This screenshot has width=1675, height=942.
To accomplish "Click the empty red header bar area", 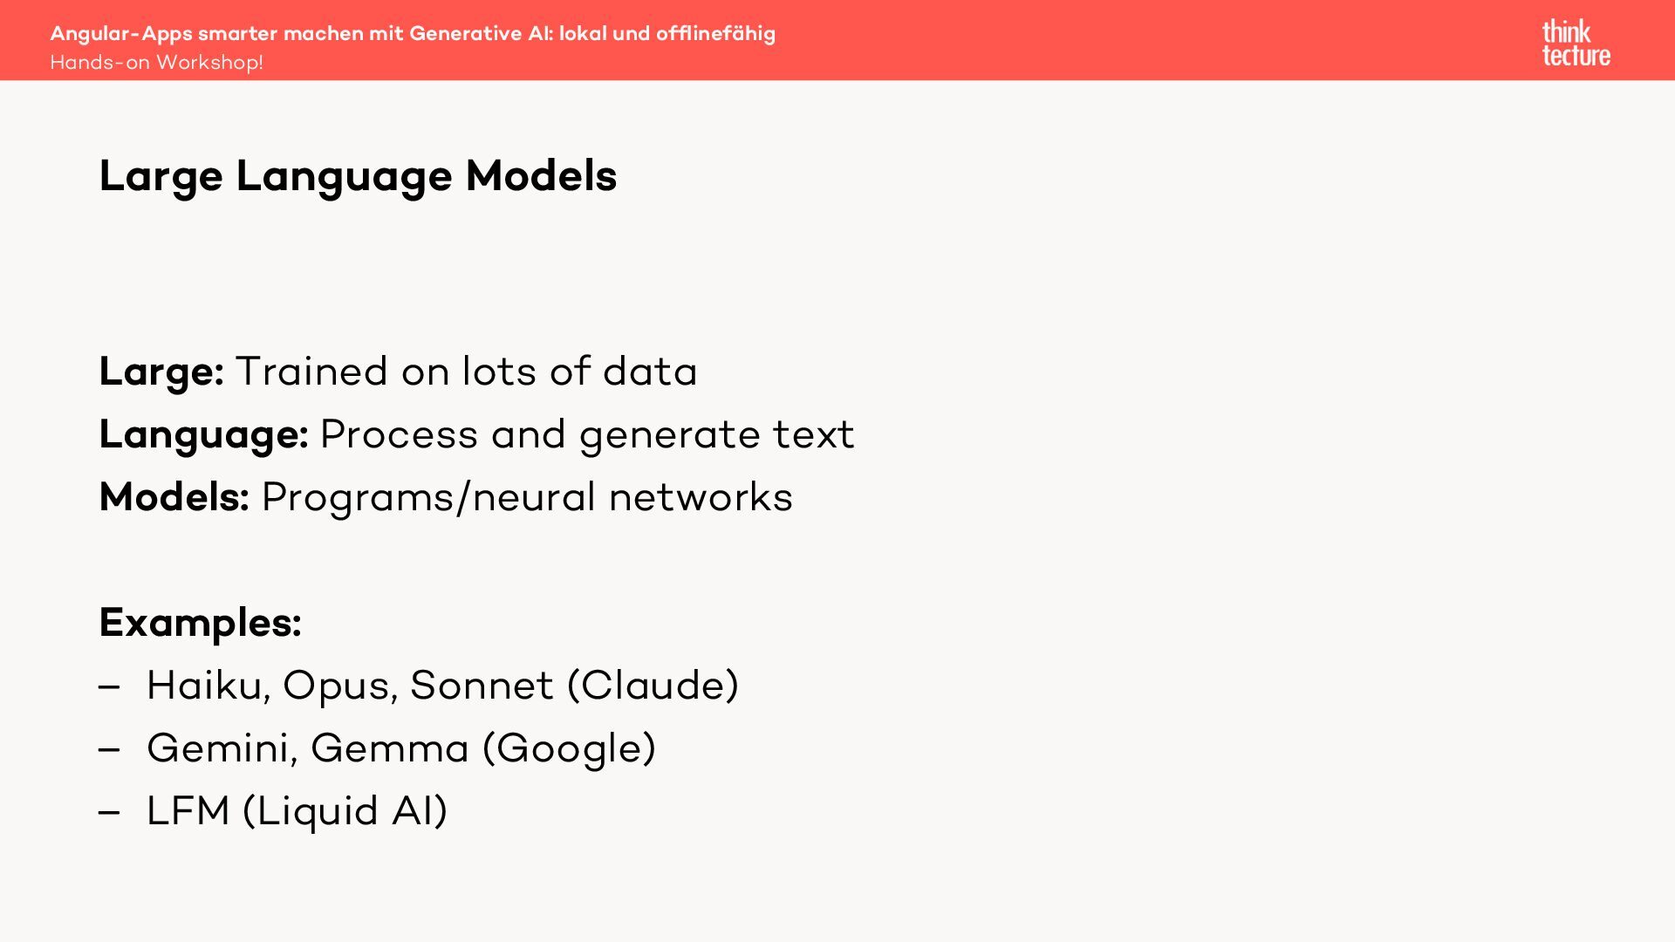I will tap(1134, 40).
